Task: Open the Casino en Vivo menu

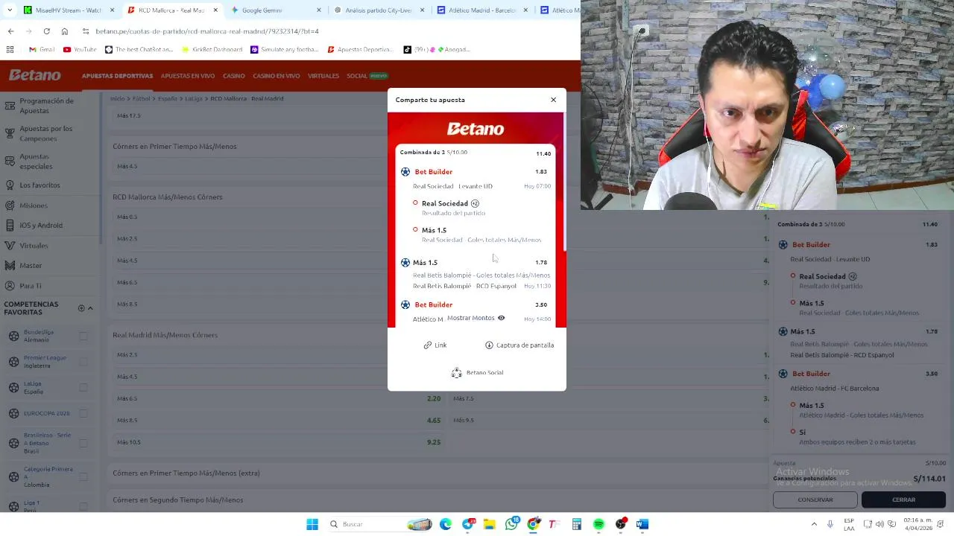Action: pos(277,76)
